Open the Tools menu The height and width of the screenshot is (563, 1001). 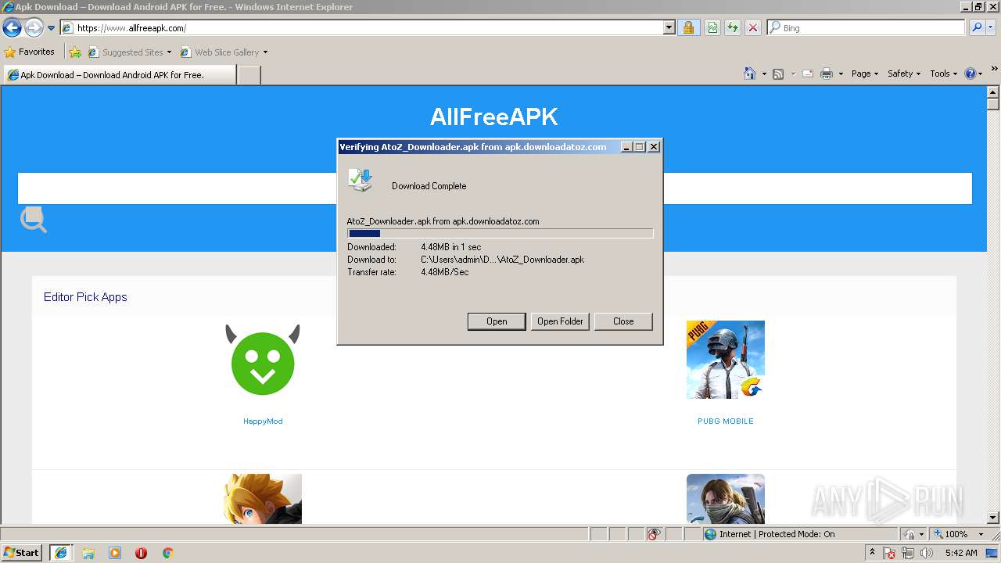pos(943,74)
